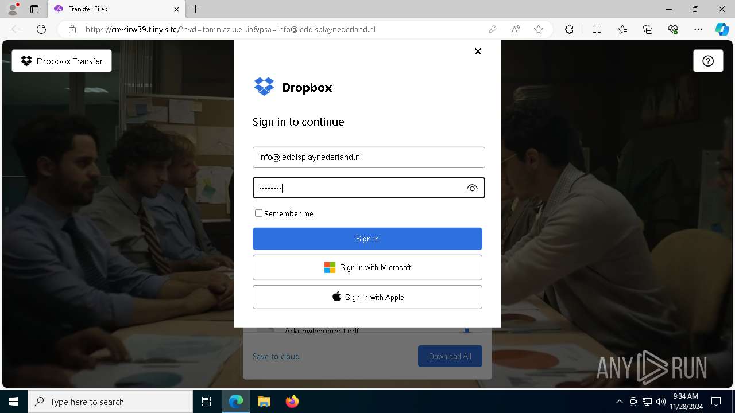Launch Firefox from taskbar
This screenshot has width=735, height=413.
[292, 402]
